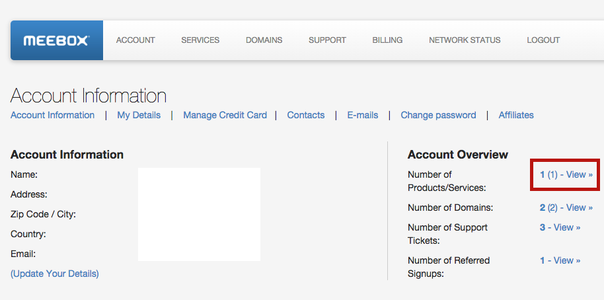The height and width of the screenshot is (300, 604).
Task: Open the SERVICES menu
Action: click(200, 40)
